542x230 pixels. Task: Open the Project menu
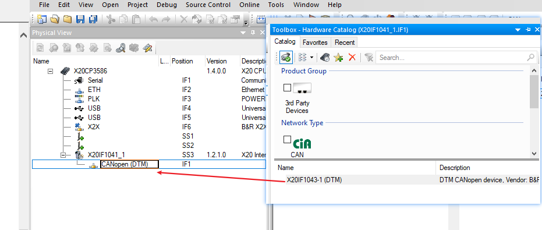(x=137, y=5)
